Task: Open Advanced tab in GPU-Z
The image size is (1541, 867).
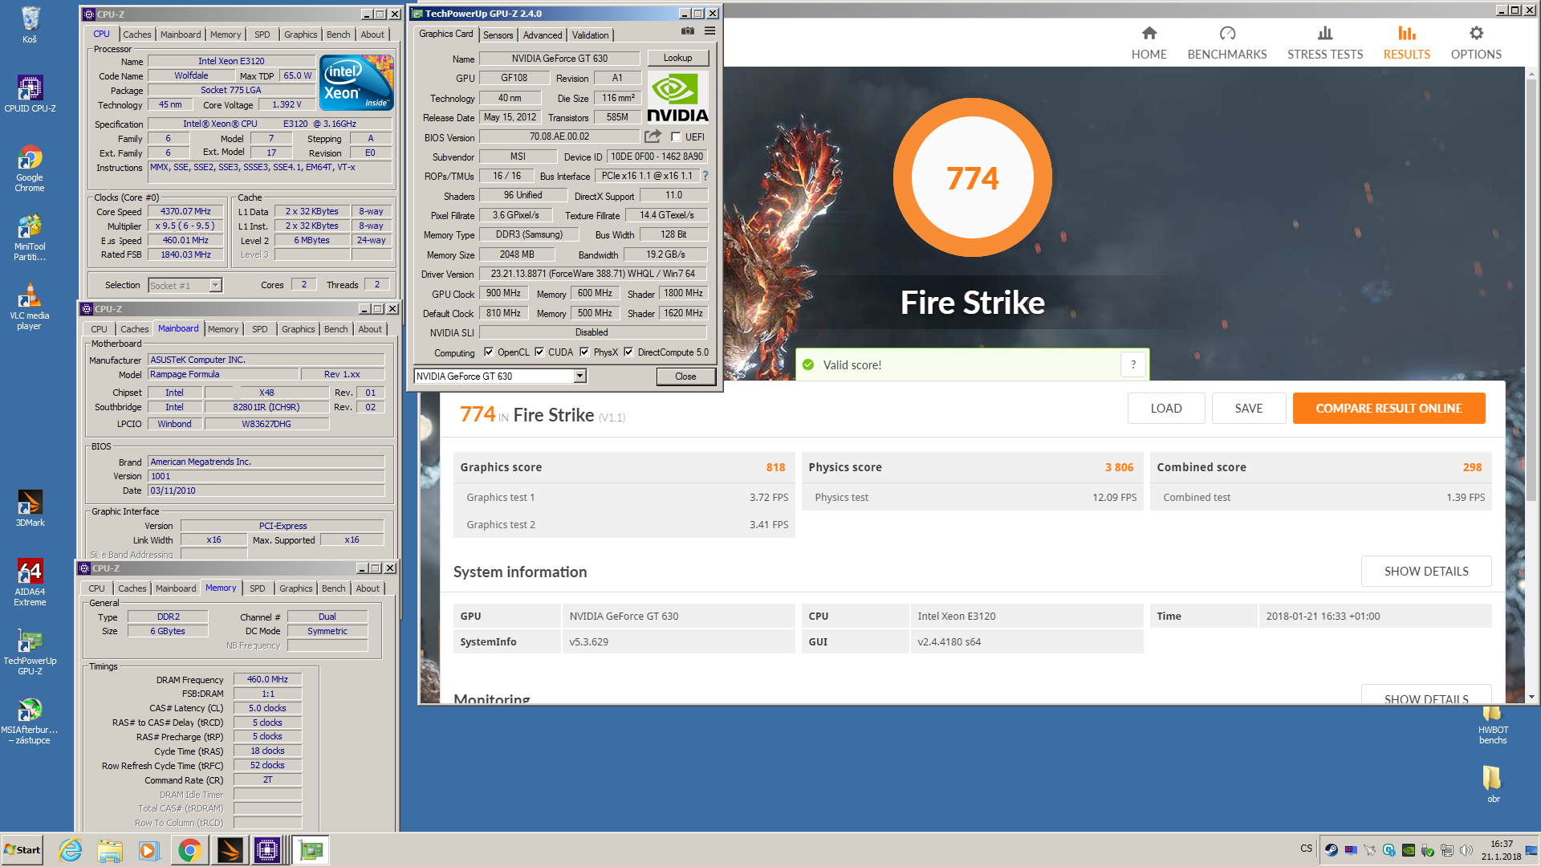Action: point(543,35)
